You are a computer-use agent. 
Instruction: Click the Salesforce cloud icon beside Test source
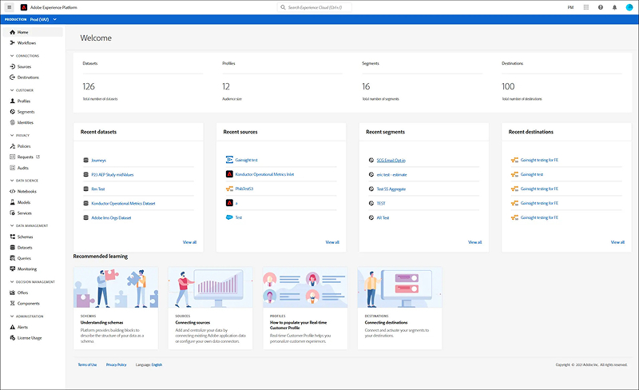click(229, 217)
